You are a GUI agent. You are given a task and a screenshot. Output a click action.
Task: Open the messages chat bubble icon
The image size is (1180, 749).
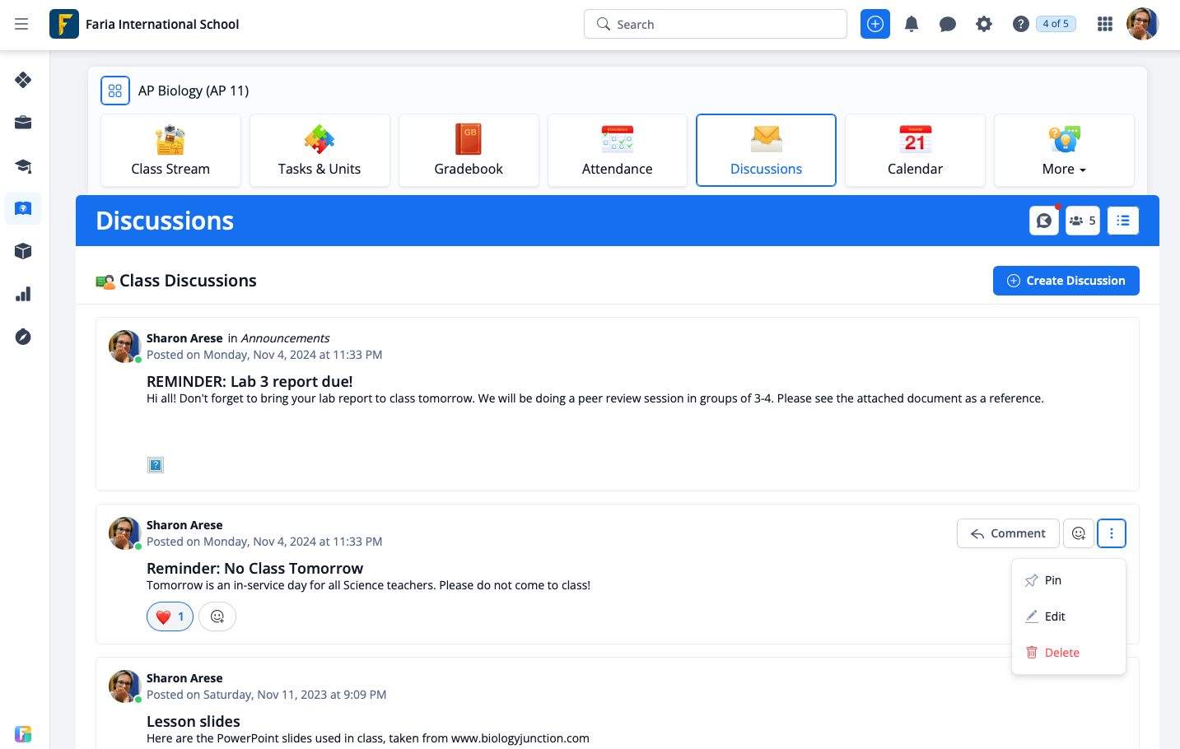click(948, 25)
